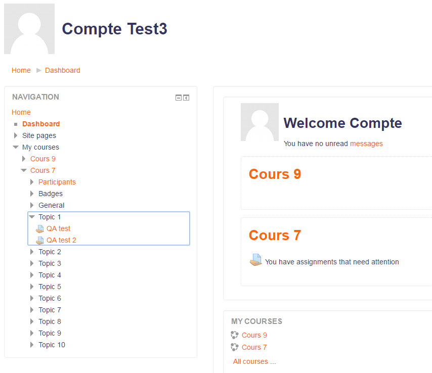Open the QA test assignment link

click(x=58, y=228)
